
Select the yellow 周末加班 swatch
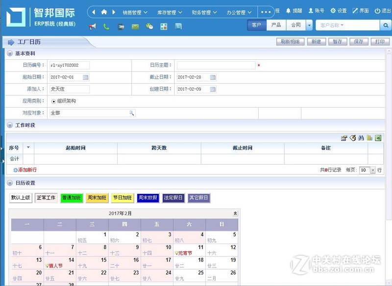(x=97, y=198)
